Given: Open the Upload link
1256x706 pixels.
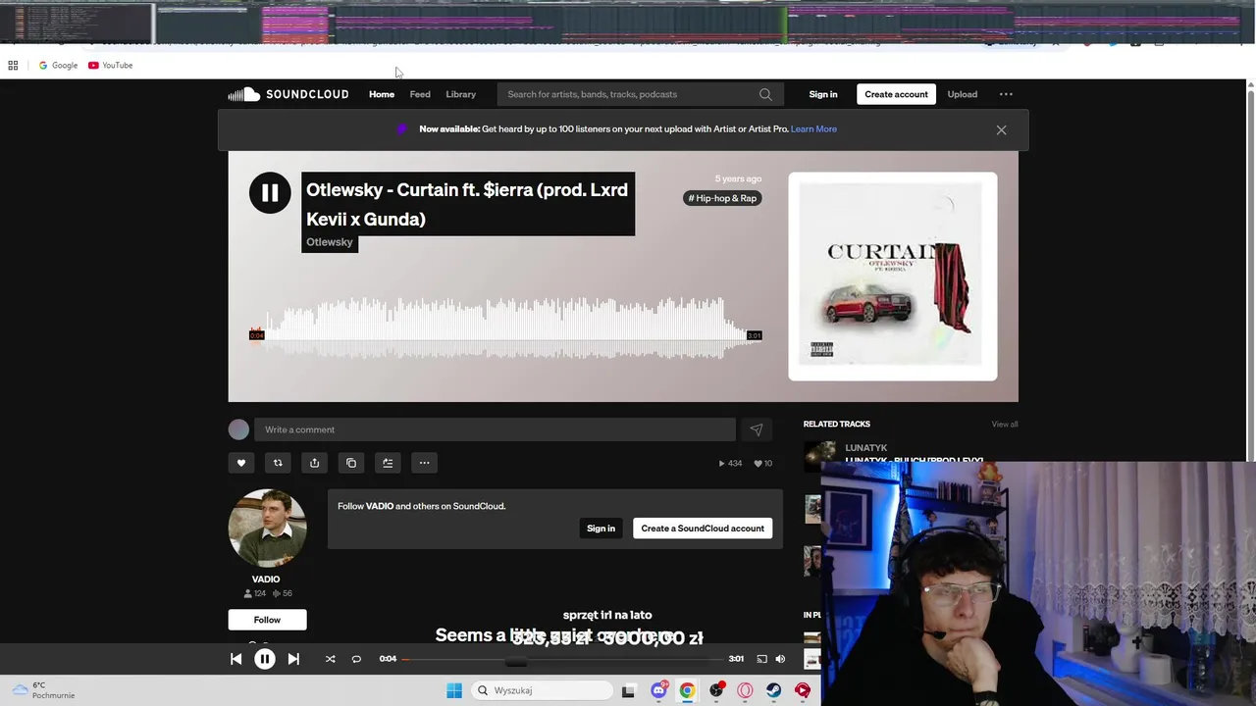Looking at the screenshot, I should [x=962, y=94].
